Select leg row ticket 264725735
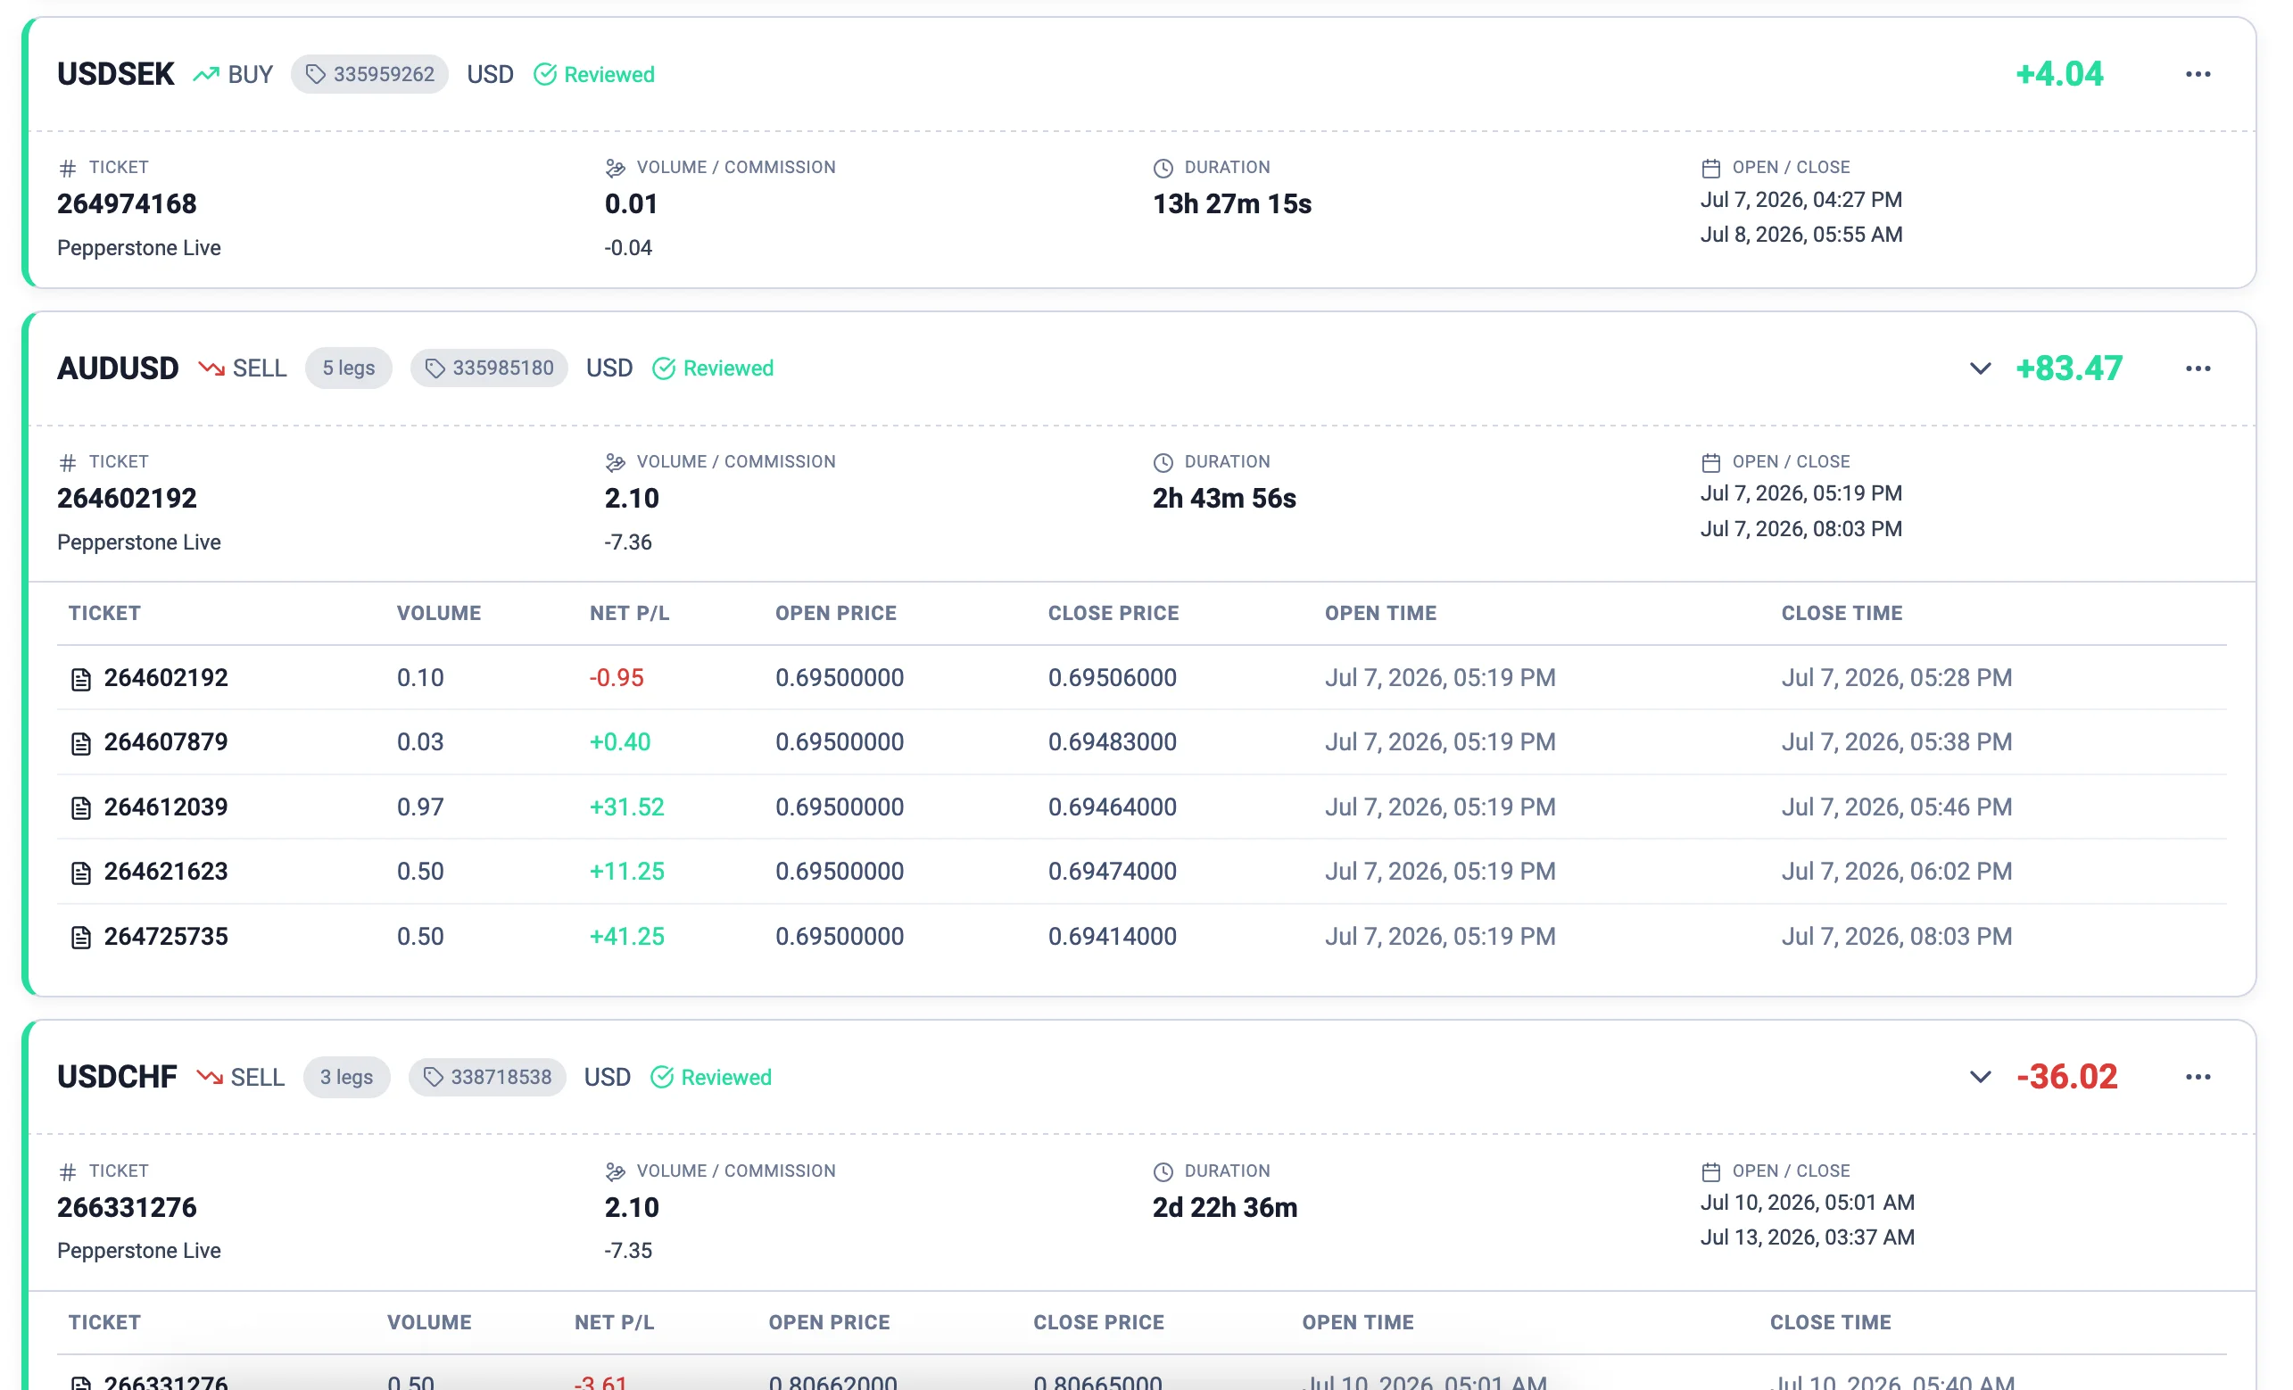This screenshot has width=2293, height=1390. 166,936
